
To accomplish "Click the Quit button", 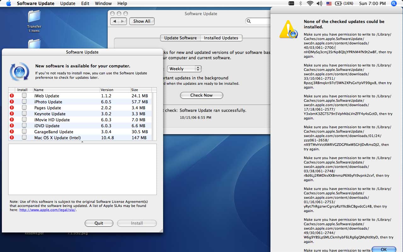I will 99,223.
